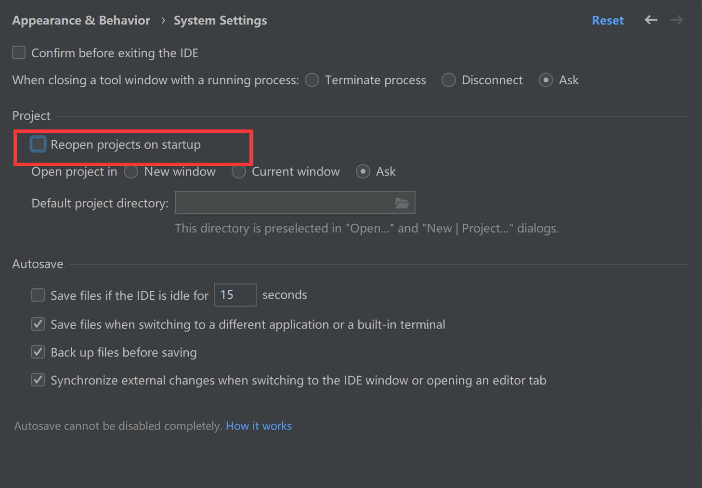This screenshot has width=702, height=488.
Task: Select Ask for Open project in
Action: click(x=363, y=171)
